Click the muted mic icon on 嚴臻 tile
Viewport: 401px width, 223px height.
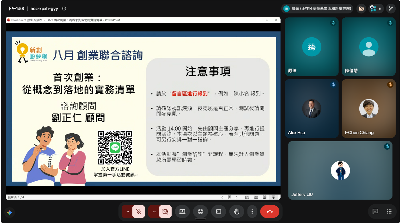(x=333, y=23)
